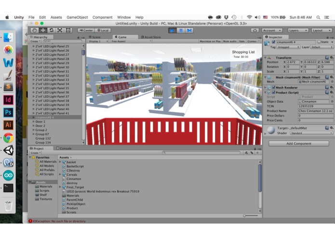Click search by label icon in Project
The image size is (335, 238).
click(x=252, y=153)
